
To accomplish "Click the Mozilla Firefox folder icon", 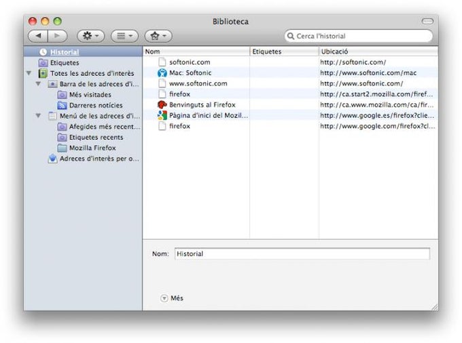I will coord(62,148).
